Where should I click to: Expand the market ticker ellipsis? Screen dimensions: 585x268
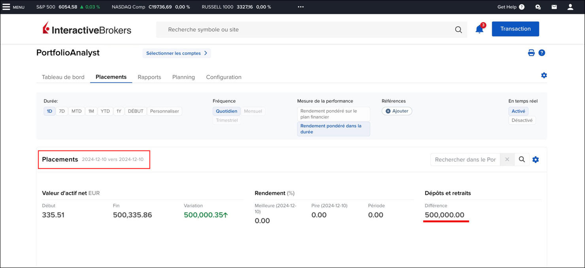(301, 7)
